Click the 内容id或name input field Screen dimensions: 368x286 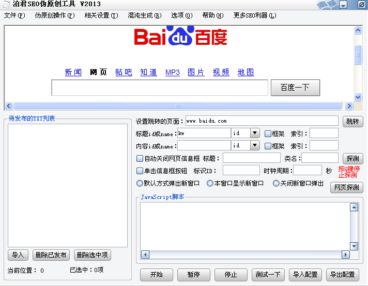[204, 145]
